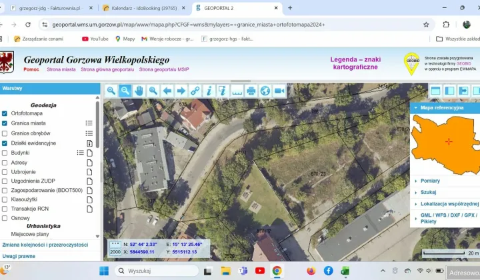Image resolution: width=480 pixels, height=280 pixels.
Task: Open the Mapy bookmark
Action: click(x=125, y=39)
